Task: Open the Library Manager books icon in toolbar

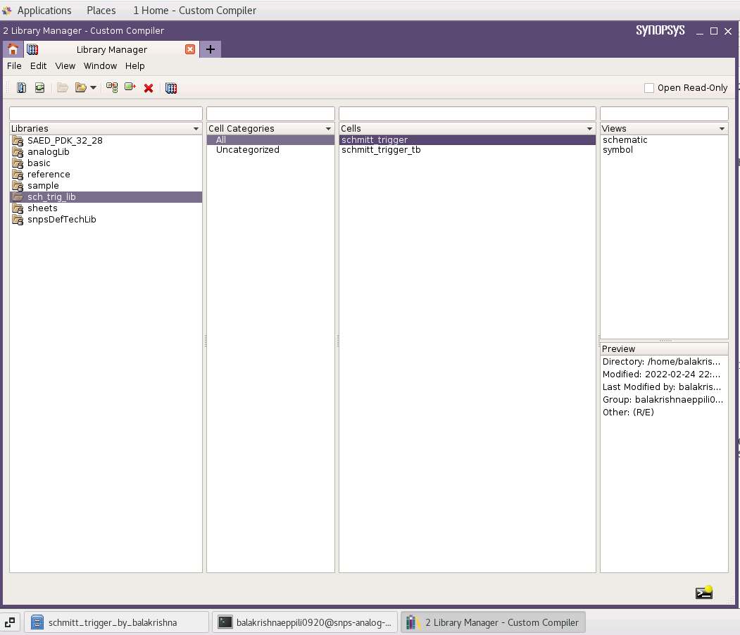Action: [x=170, y=87]
